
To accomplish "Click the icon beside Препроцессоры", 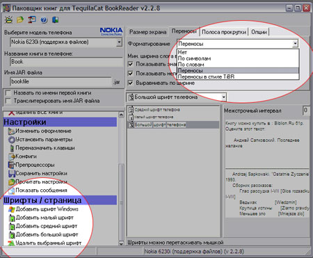I will point(12,166).
